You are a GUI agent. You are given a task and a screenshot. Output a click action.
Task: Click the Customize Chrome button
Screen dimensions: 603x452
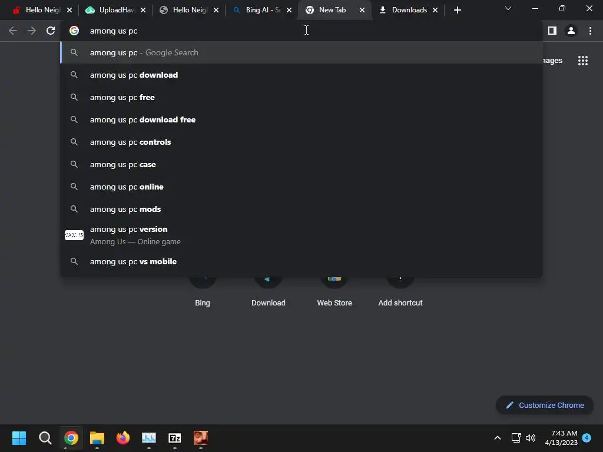(x=545, y=405)
